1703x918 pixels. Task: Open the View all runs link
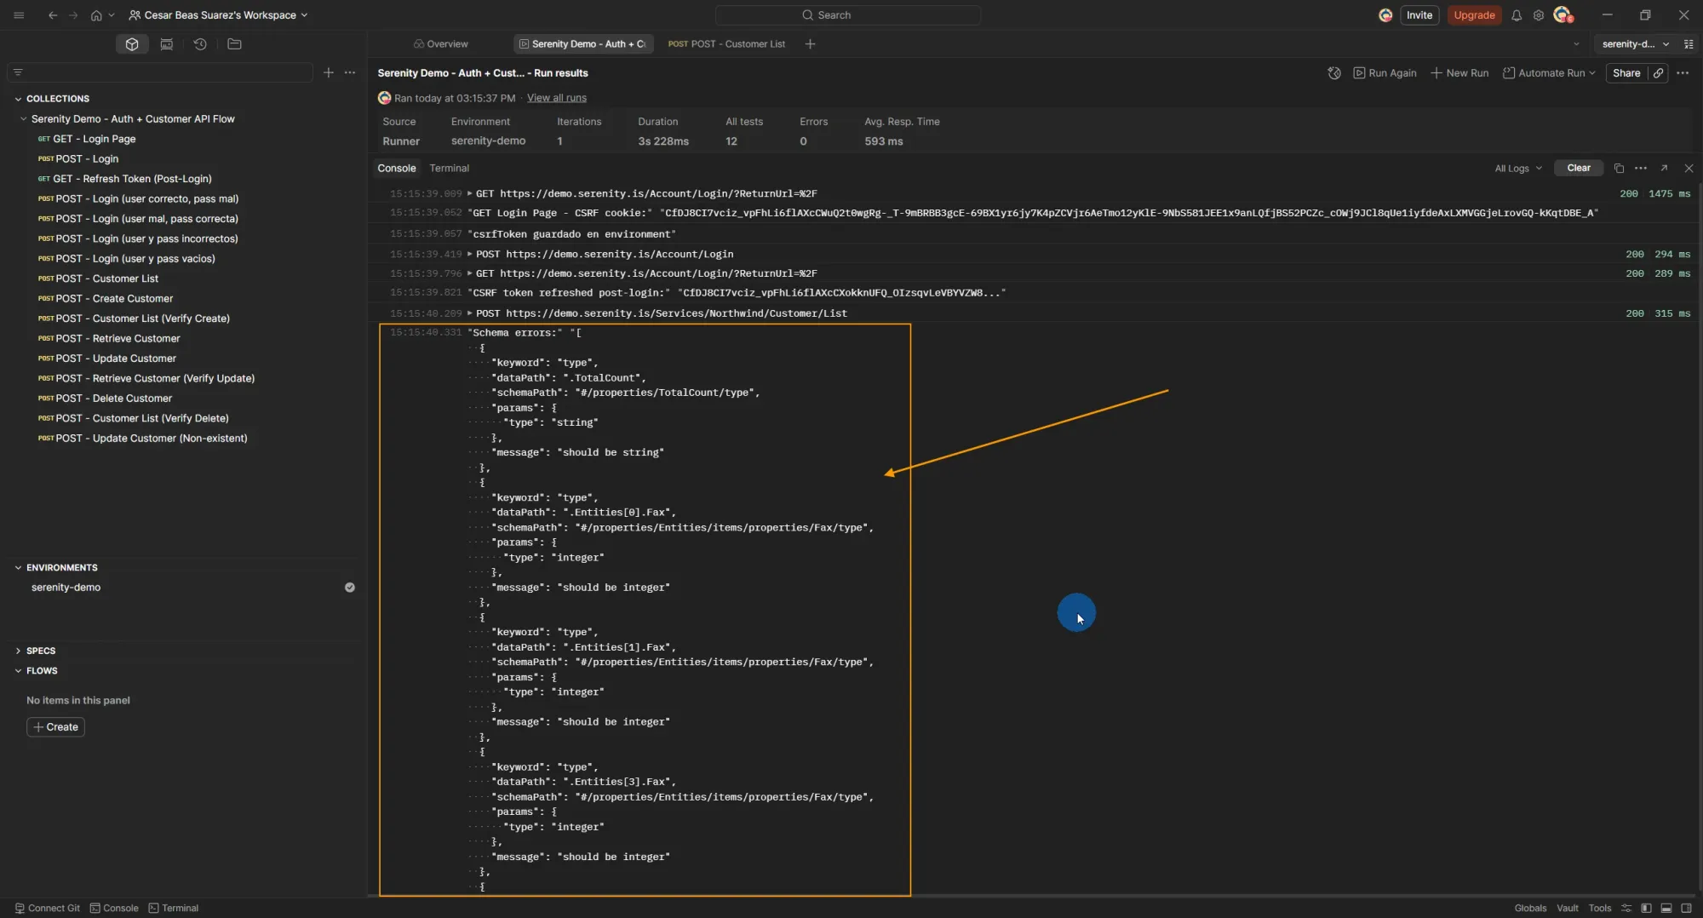tap(556, 98)
